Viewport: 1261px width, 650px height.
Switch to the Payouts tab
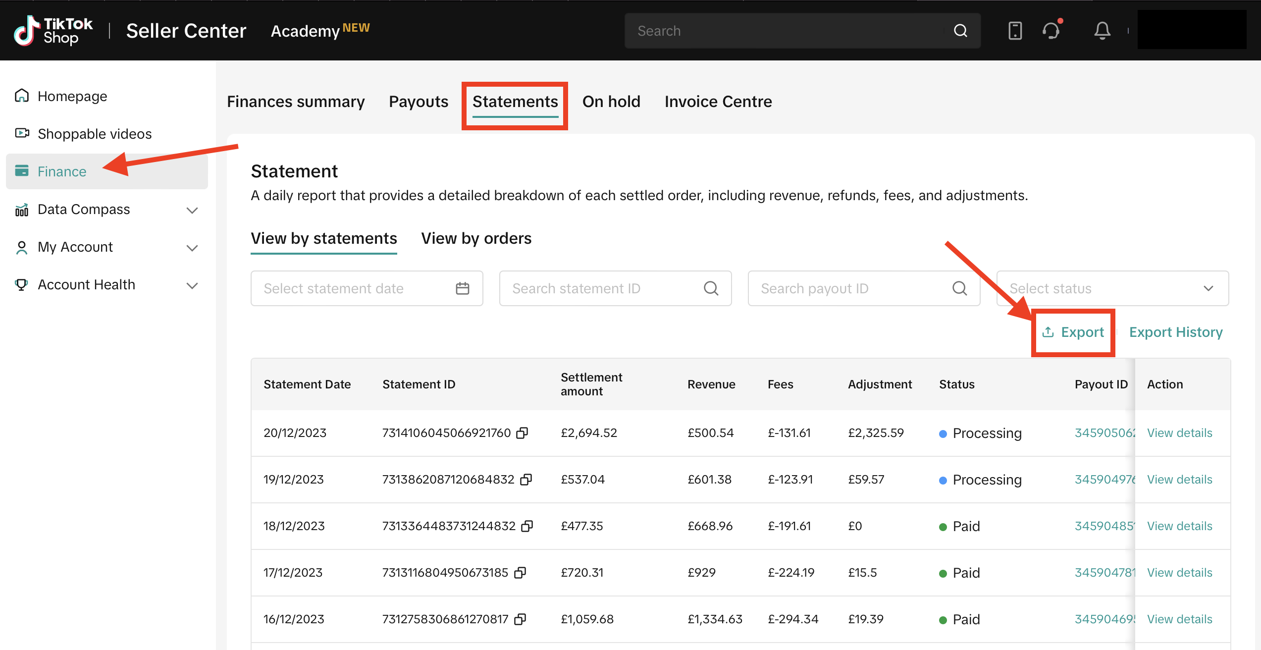[419, 101]
